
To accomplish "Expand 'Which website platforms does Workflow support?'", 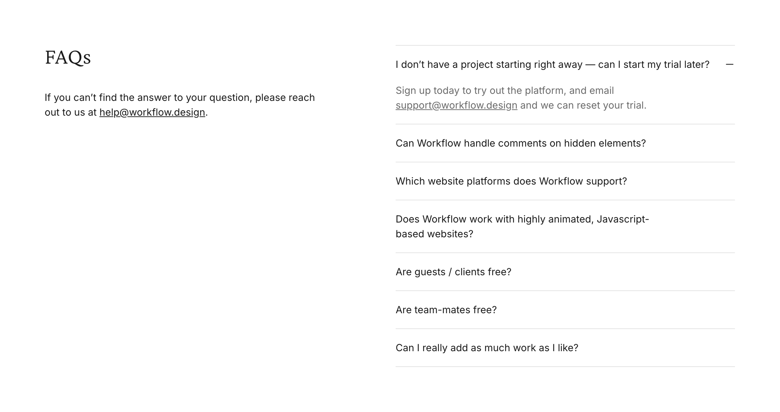I will pyautogui.click(x=511, y=181).
